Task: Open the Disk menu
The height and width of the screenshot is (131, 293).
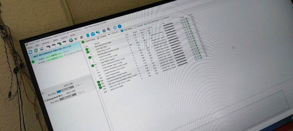Action: (x=37, y=45)
